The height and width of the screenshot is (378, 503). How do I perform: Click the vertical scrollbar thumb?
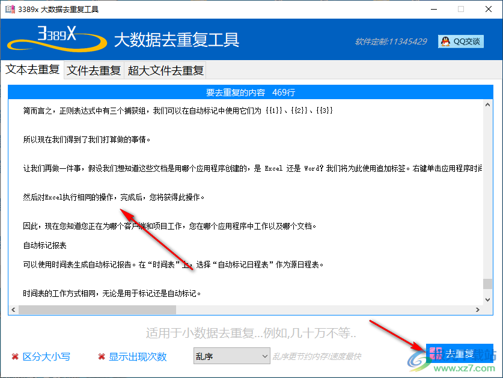[x=487, y=284]
